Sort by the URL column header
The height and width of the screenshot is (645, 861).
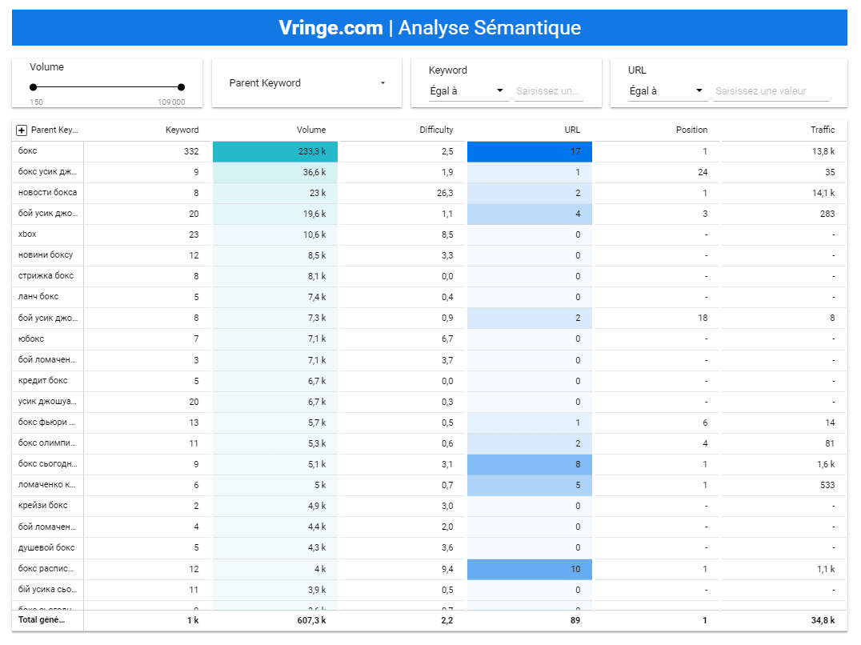[x=572, y=130]
